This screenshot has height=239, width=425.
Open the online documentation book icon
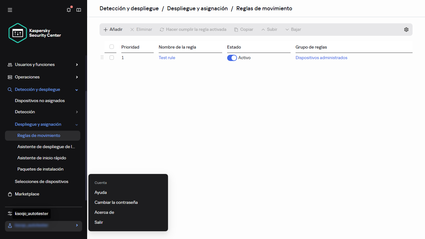(78, 10)
